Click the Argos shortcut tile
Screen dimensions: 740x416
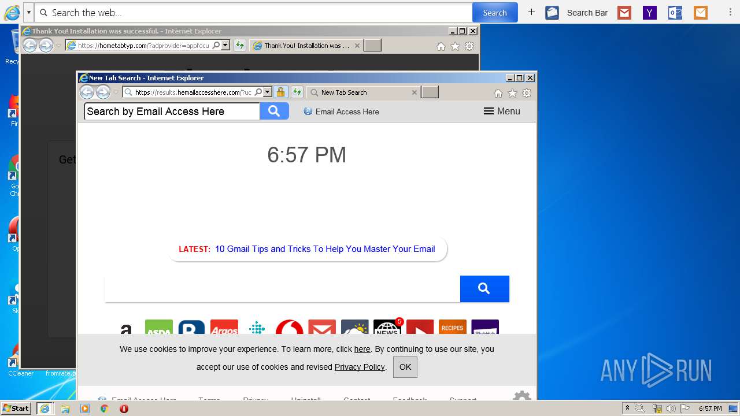[224, 327]
